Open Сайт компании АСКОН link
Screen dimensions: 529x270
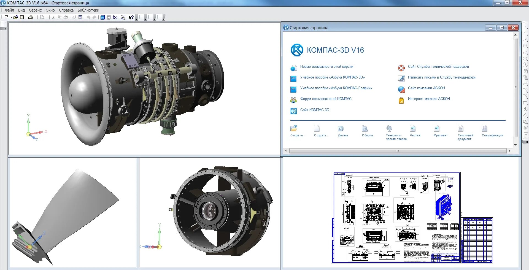[426, 88]
